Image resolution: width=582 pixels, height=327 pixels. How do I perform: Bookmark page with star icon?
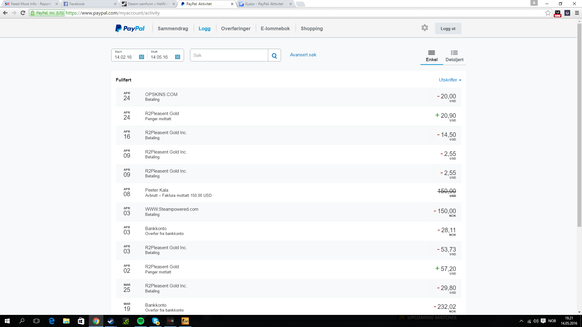[548, 13]
